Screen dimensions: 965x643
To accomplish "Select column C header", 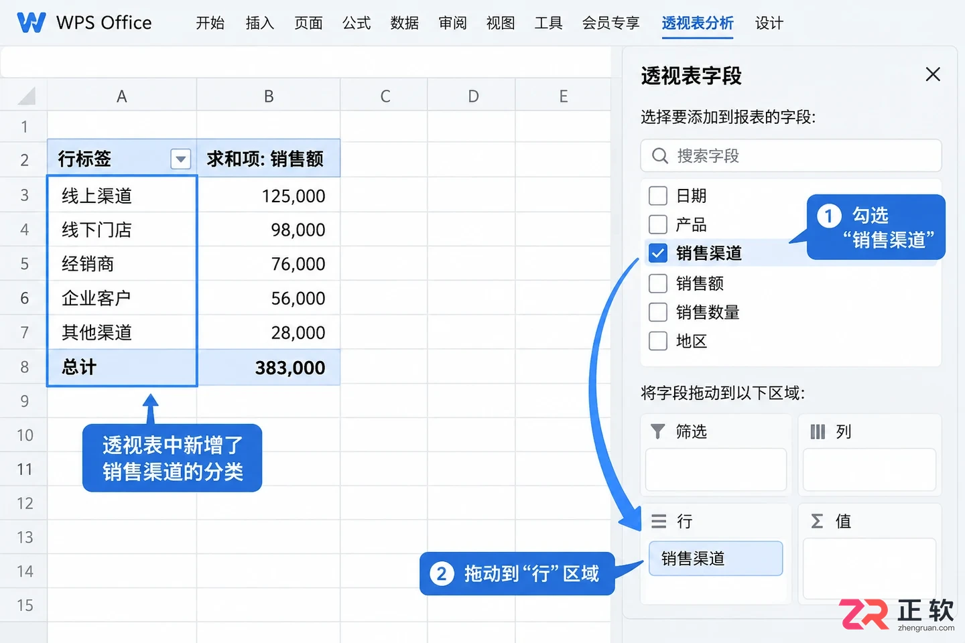I will [x=384, y=96].
